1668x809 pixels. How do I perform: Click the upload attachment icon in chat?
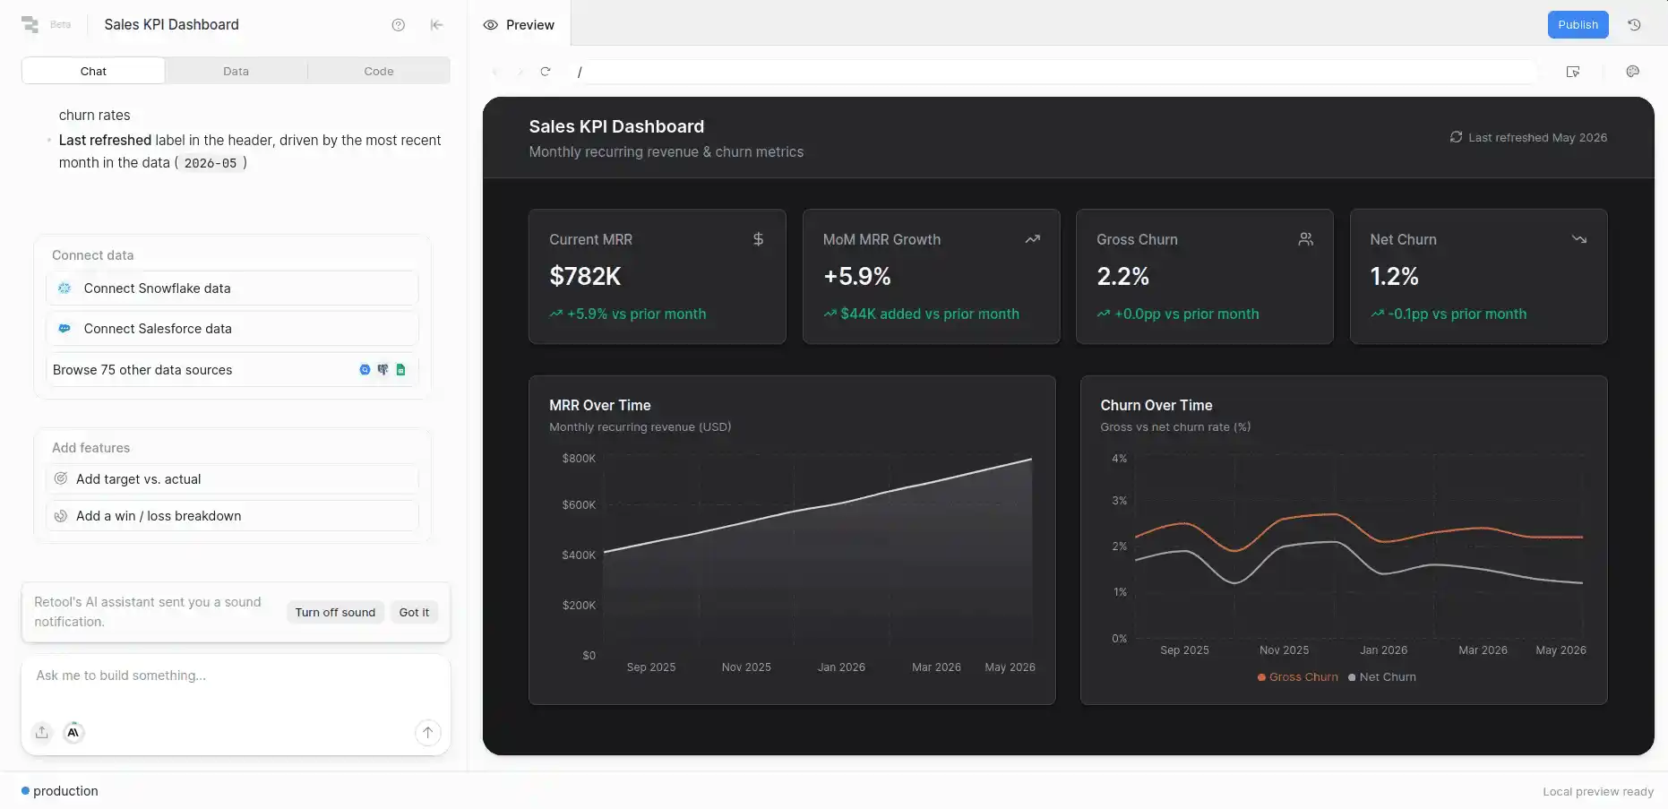coord(42,732)
